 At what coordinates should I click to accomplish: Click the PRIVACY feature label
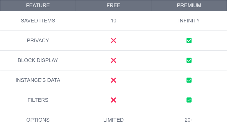(38, 41)
